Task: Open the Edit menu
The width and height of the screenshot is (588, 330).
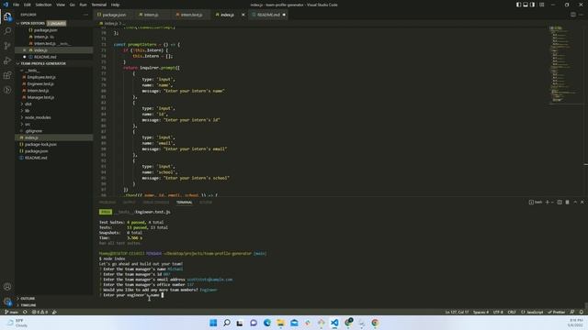Action: coord(27,5)
